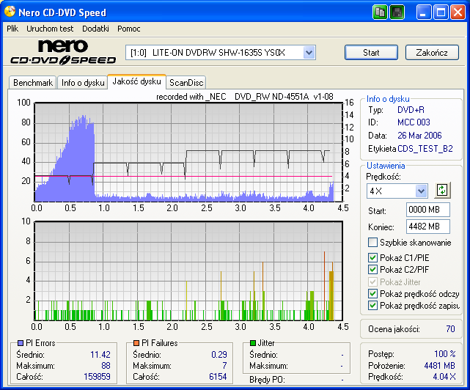Open the Pomoc menu
The height and width of the screenshot is (390, 470).
(128, 29)
